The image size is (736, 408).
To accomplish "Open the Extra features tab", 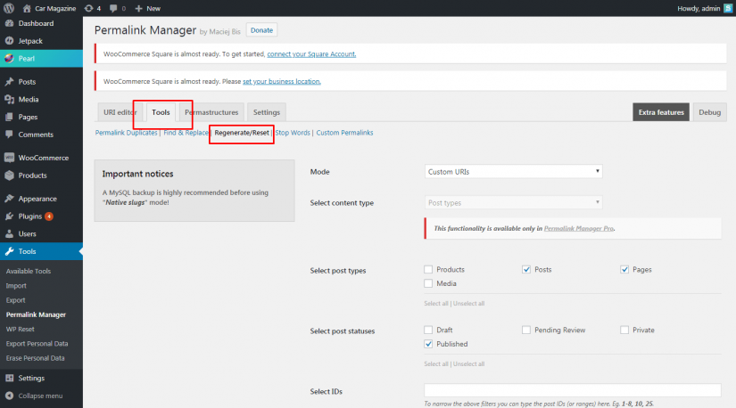I will (661, 112).
